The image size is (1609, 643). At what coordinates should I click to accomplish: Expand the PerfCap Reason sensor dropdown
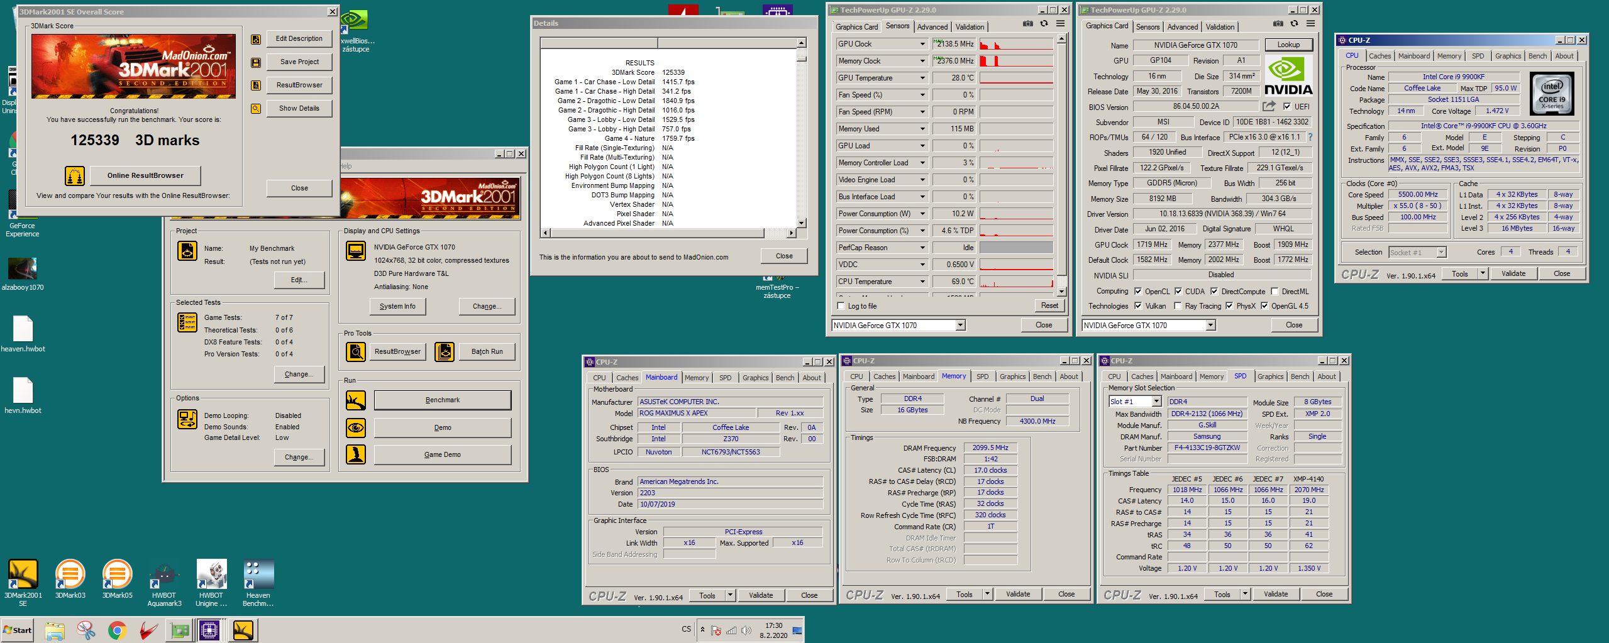click(922, 248)
